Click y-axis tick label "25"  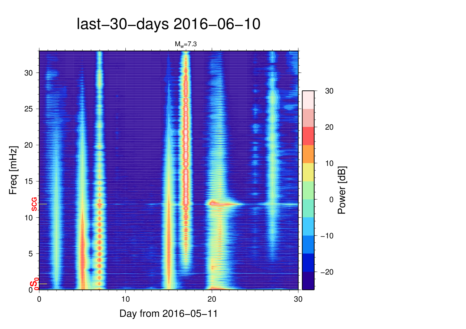point(29,109)
